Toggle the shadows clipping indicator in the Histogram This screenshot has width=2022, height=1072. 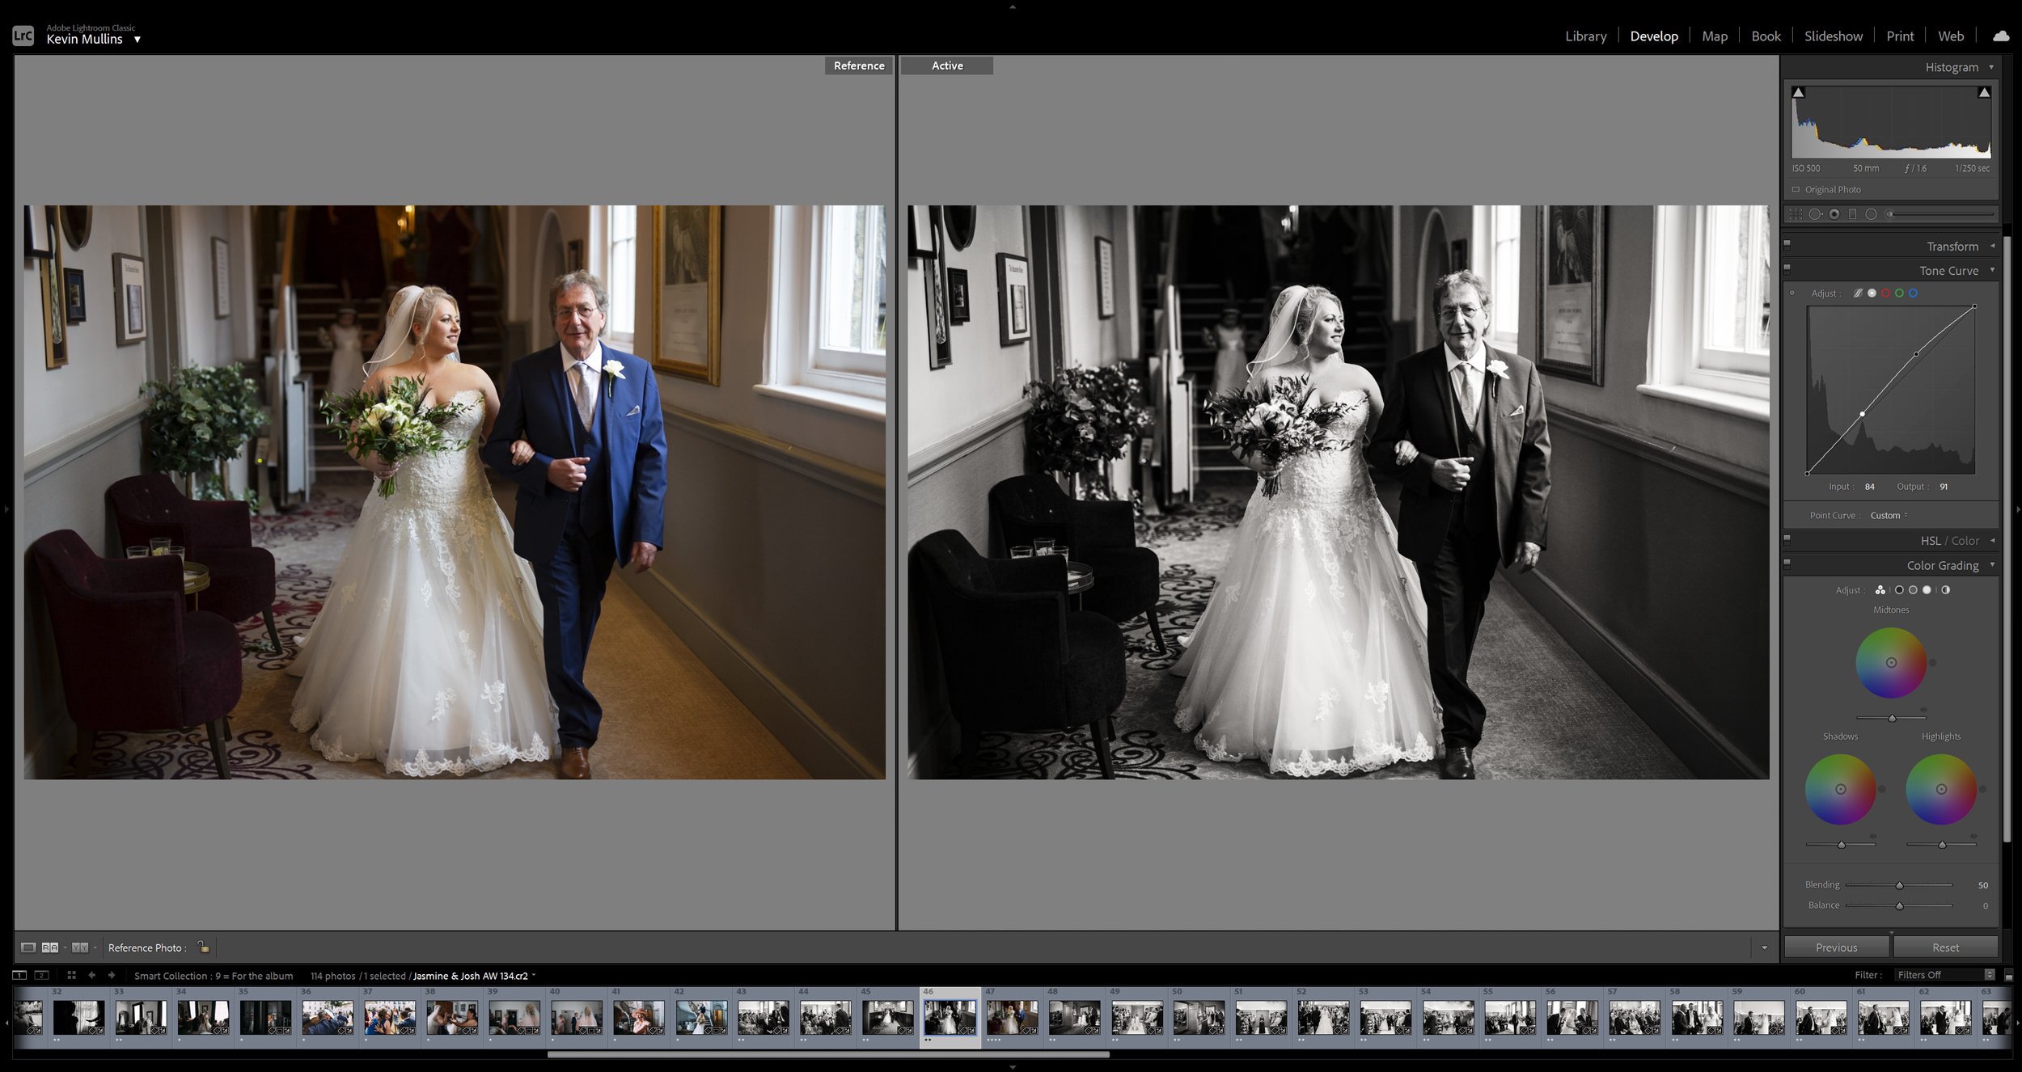(x=1798, y=91)
